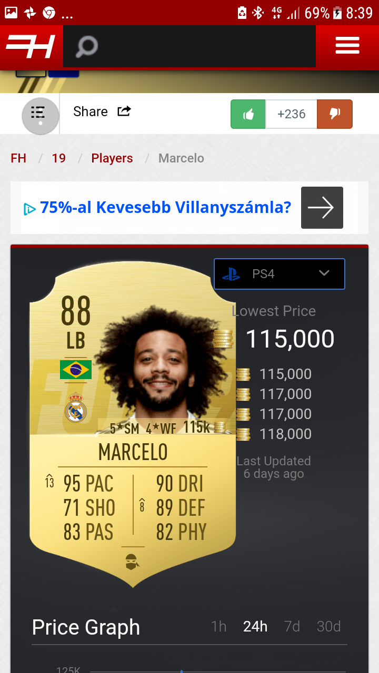The image size is (379, 673).
Task: Downvote with the orange thumbs-down button
Action: pos(335,114)
